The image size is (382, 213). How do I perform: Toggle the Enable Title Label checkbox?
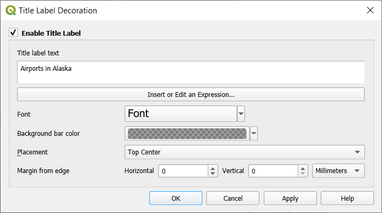click(13, 33)
